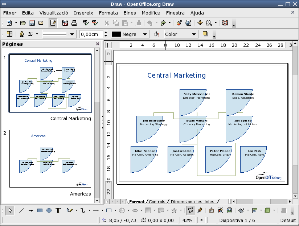This screenshot has height=226, width=299.
Task: Toggle Glue Points mode
Action: [200, 210]
